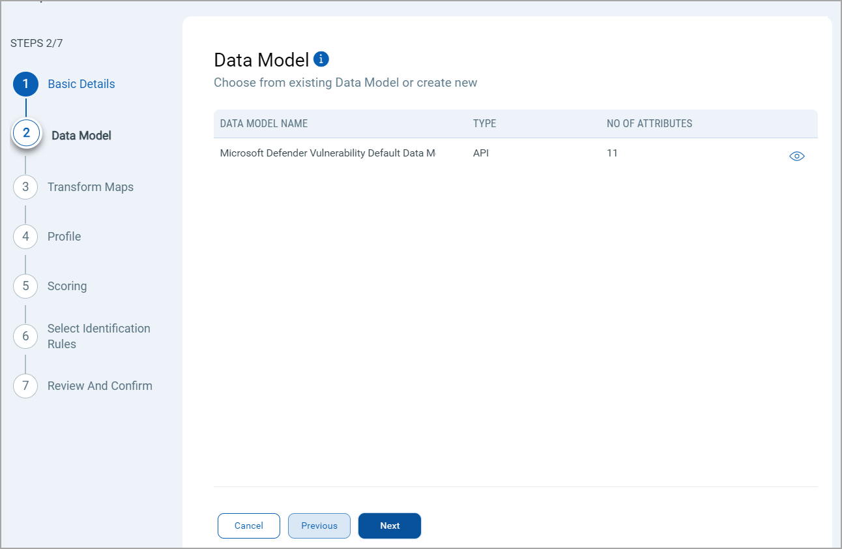The height and width of the screenshot is (549, 842).
Task: Open the Transform Maps step
Action: [x=90, y=187]
